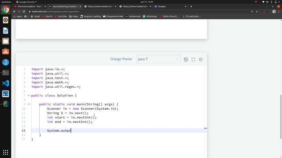
Task: Open the Files manager in dock
Action: (x=6, y=41)
